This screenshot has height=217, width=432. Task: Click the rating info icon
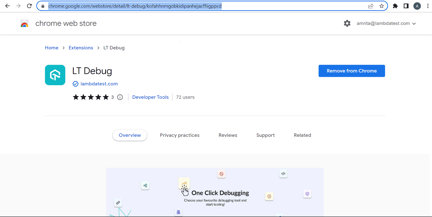120,97
